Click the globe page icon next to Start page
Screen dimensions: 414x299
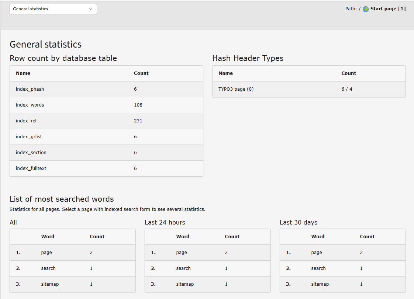tap(365, 8)
